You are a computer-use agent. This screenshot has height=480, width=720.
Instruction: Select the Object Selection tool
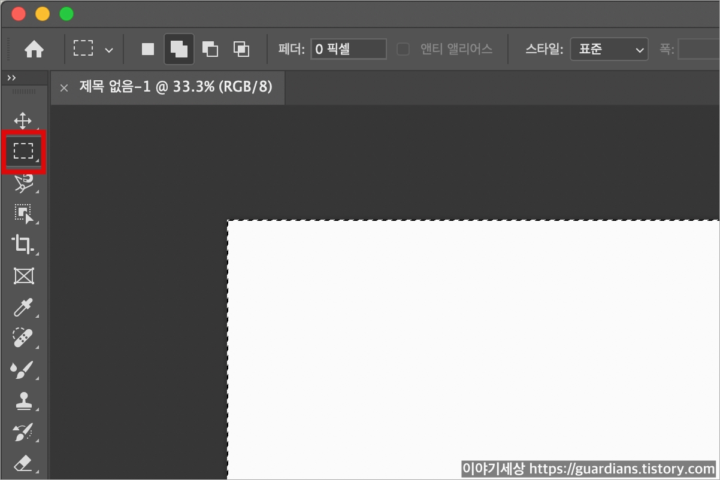[x=23, y=214]
